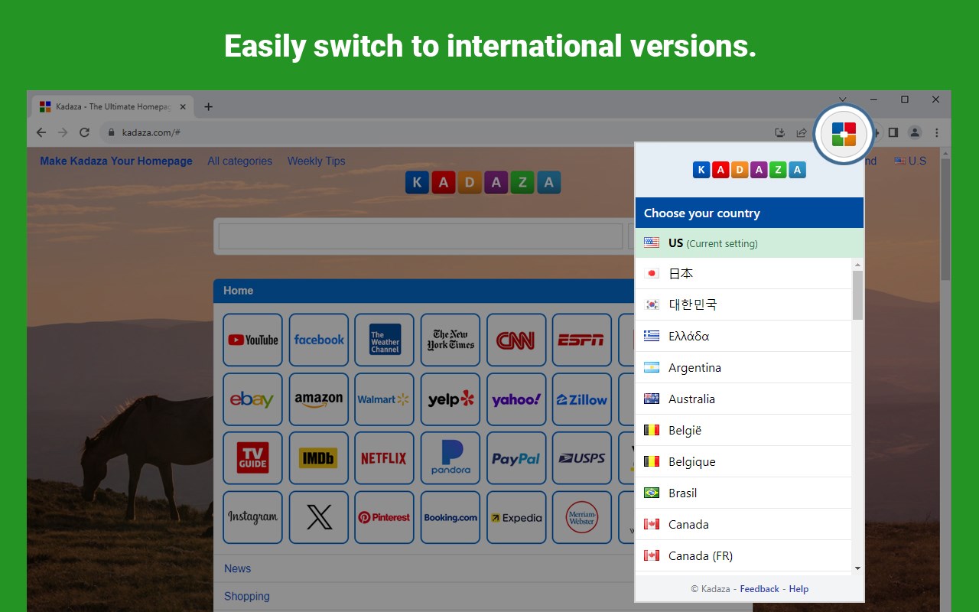979x612 pixels.
Task: Open the TV Guide tile
Action: pyautogui.click(x=252, y=458)
